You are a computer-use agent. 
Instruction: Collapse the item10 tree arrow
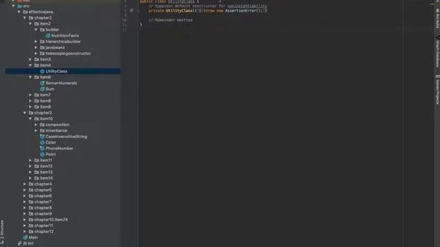tap(30, 119)
